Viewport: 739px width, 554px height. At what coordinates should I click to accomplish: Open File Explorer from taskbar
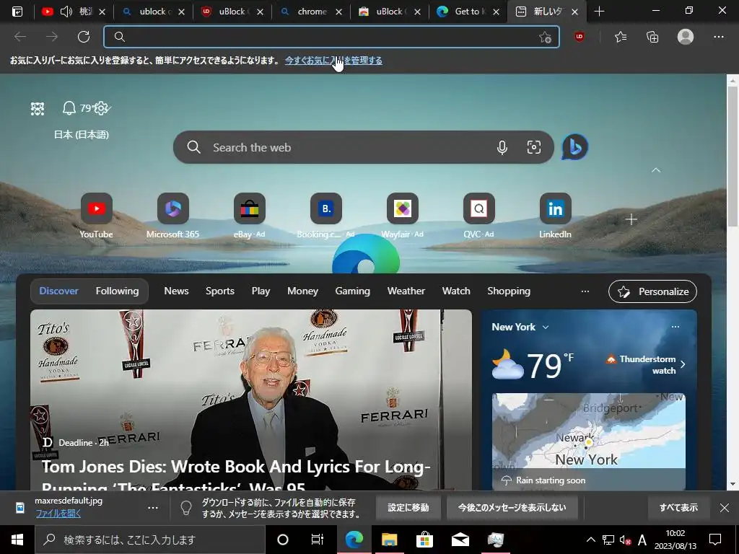pos(389,540)
